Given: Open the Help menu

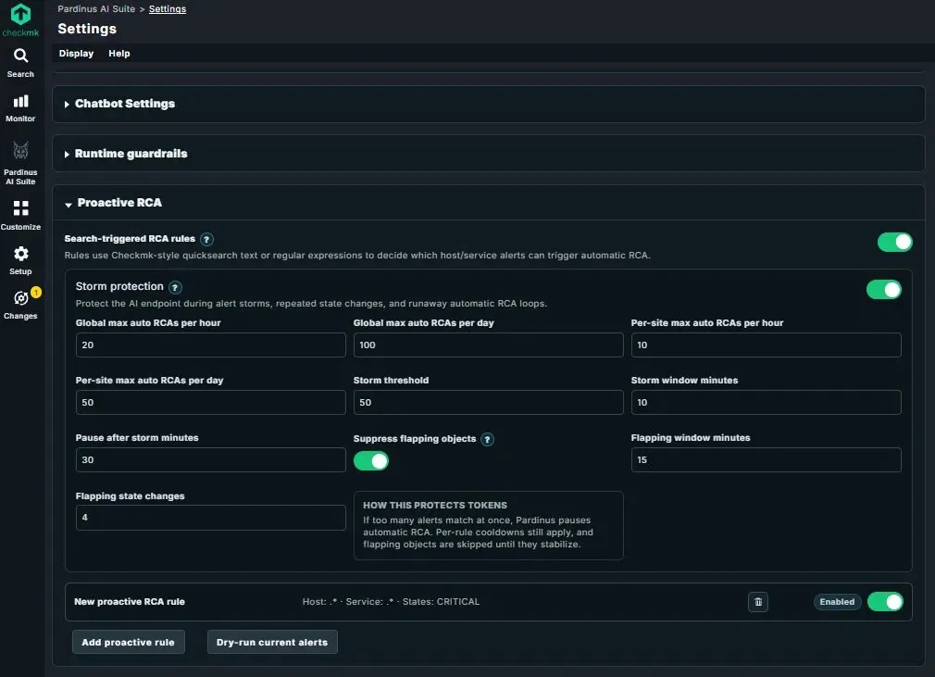Looking at the screenshot, I should [x=119, y=53].
